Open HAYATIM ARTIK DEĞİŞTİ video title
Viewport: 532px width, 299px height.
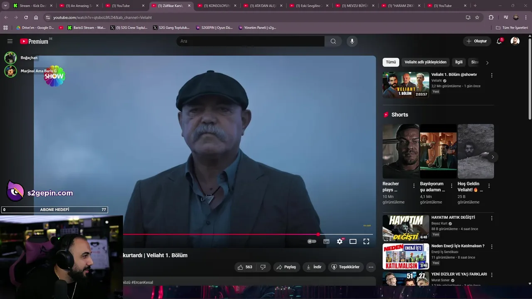(x=453, y=218)
